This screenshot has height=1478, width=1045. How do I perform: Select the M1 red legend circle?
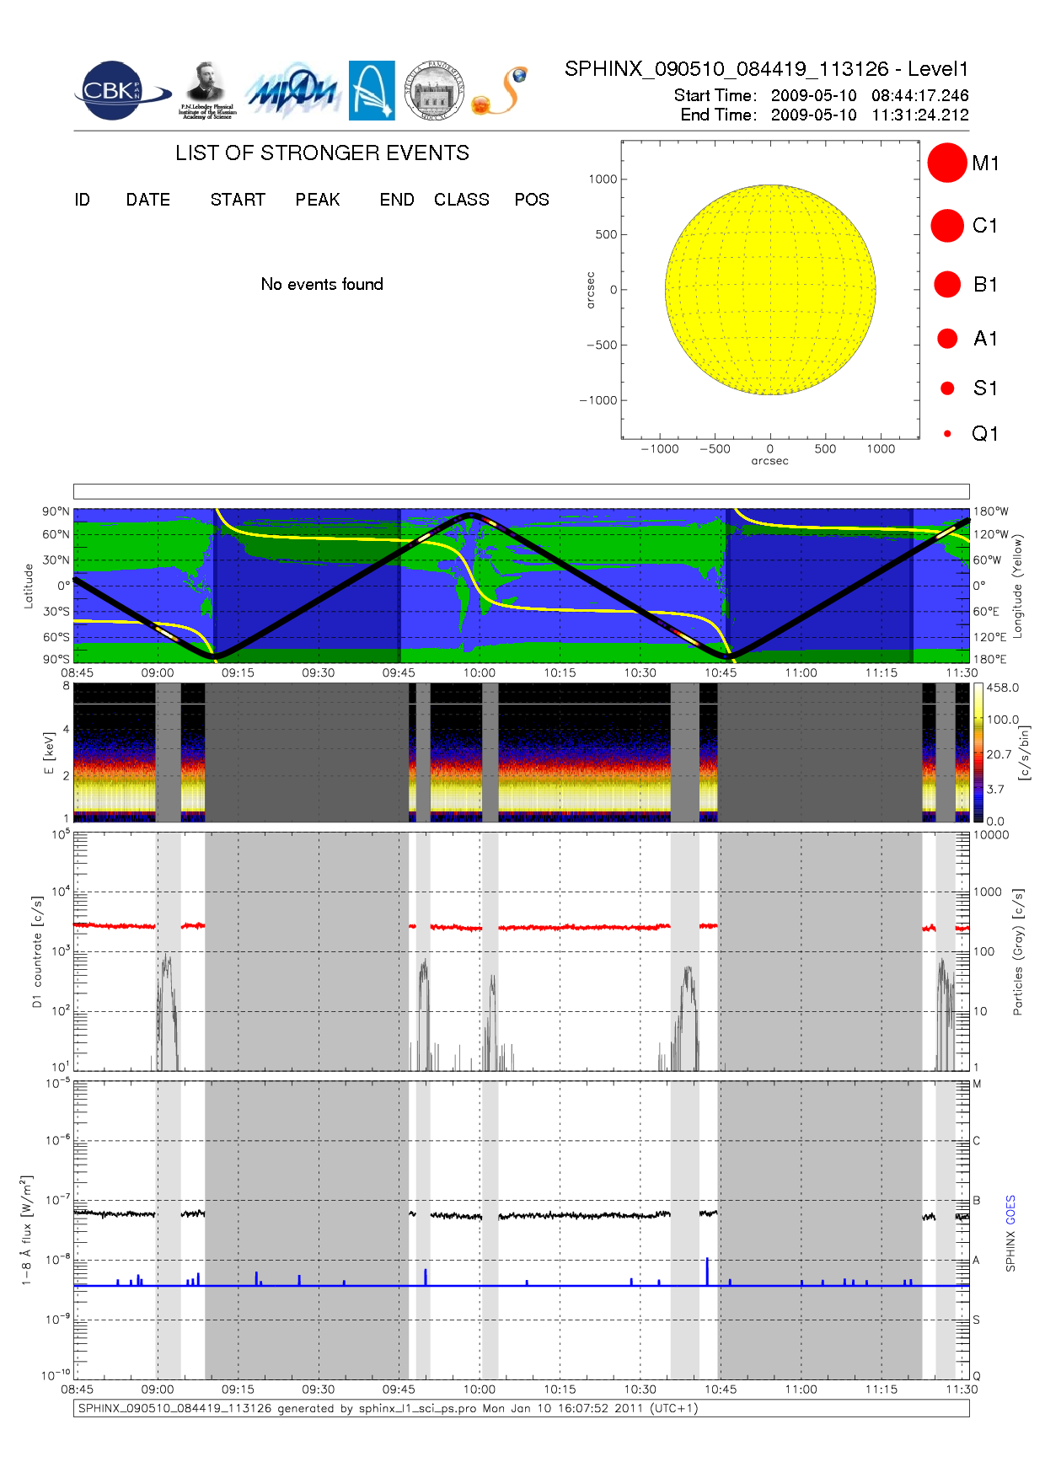pos(947,163)
